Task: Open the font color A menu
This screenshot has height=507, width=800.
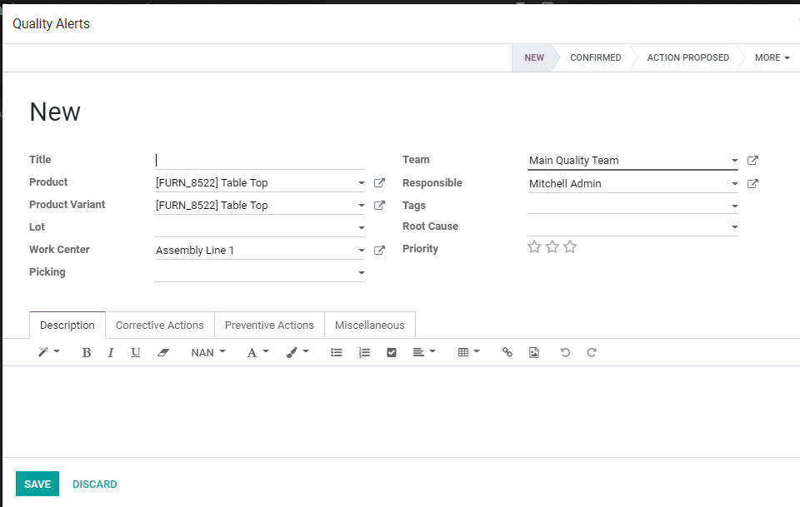Action: 257,352
